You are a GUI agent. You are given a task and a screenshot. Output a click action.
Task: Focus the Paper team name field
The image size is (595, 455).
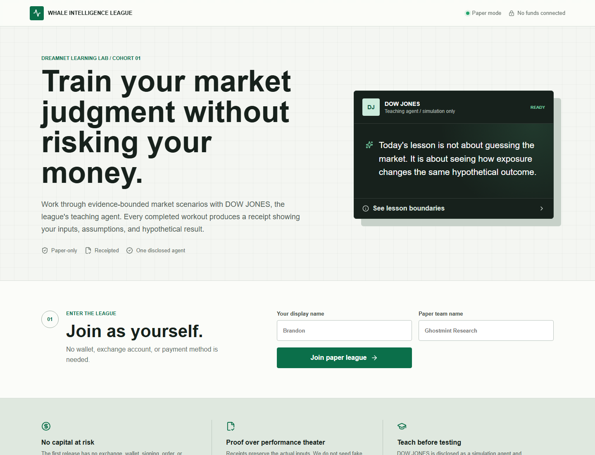coord(486,330)
